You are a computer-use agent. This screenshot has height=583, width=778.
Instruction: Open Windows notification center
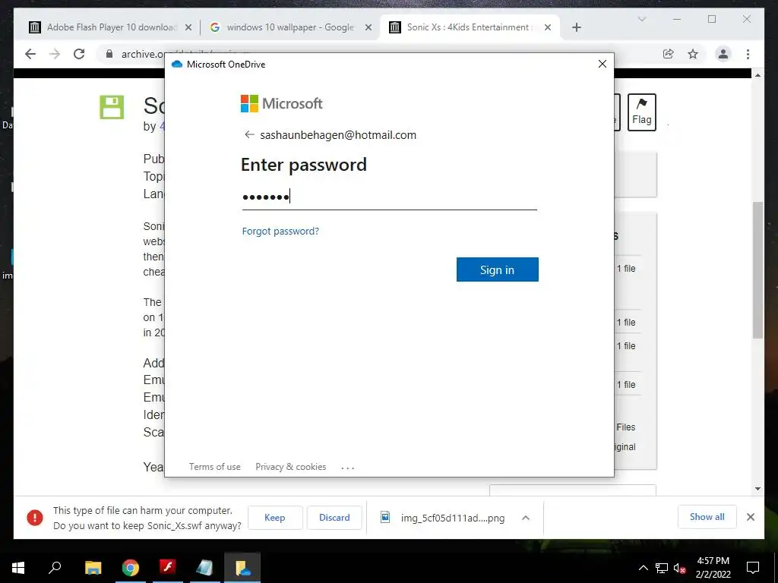pos(753,568)
